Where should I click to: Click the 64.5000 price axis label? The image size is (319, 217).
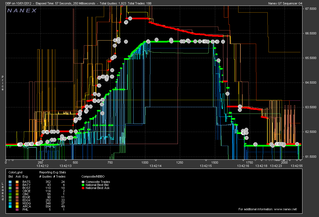311,82
